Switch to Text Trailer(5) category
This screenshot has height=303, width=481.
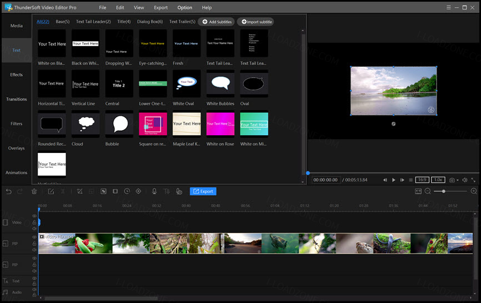pos(182,22)
